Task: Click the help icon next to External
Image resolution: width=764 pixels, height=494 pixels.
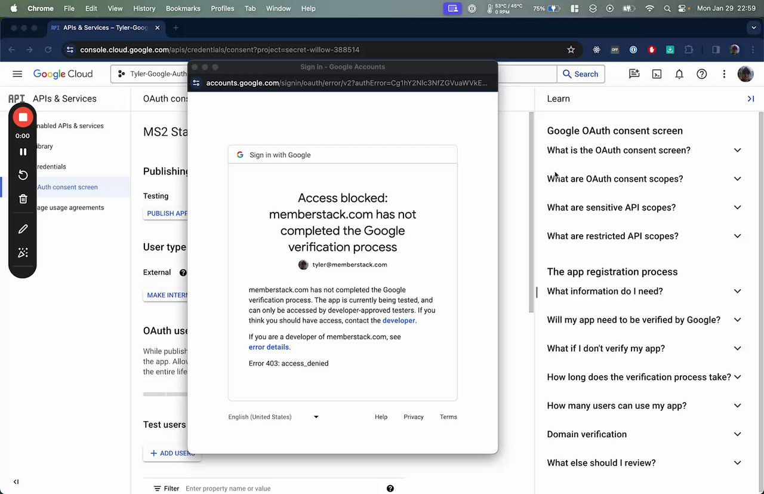Action: coord(183,272)
